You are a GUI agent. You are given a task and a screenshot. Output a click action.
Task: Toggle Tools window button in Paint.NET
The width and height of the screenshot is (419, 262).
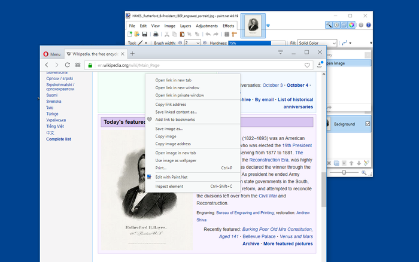click(329, 25)
